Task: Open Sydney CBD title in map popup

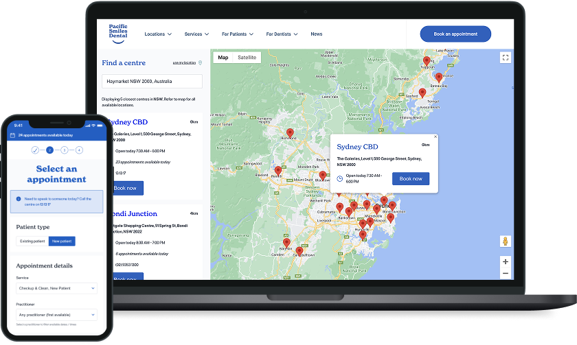Action: [357, 147]
